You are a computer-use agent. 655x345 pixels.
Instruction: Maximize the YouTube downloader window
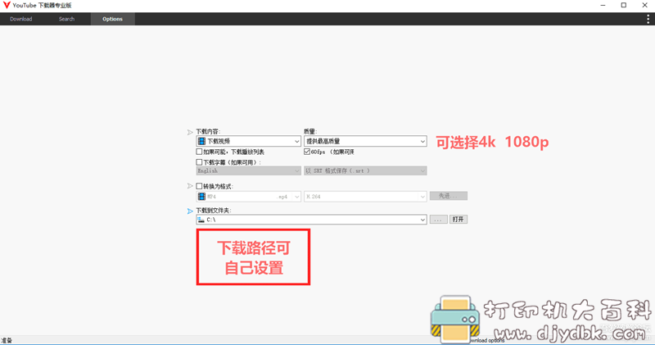pyautogui.click(x=624, y=6)
